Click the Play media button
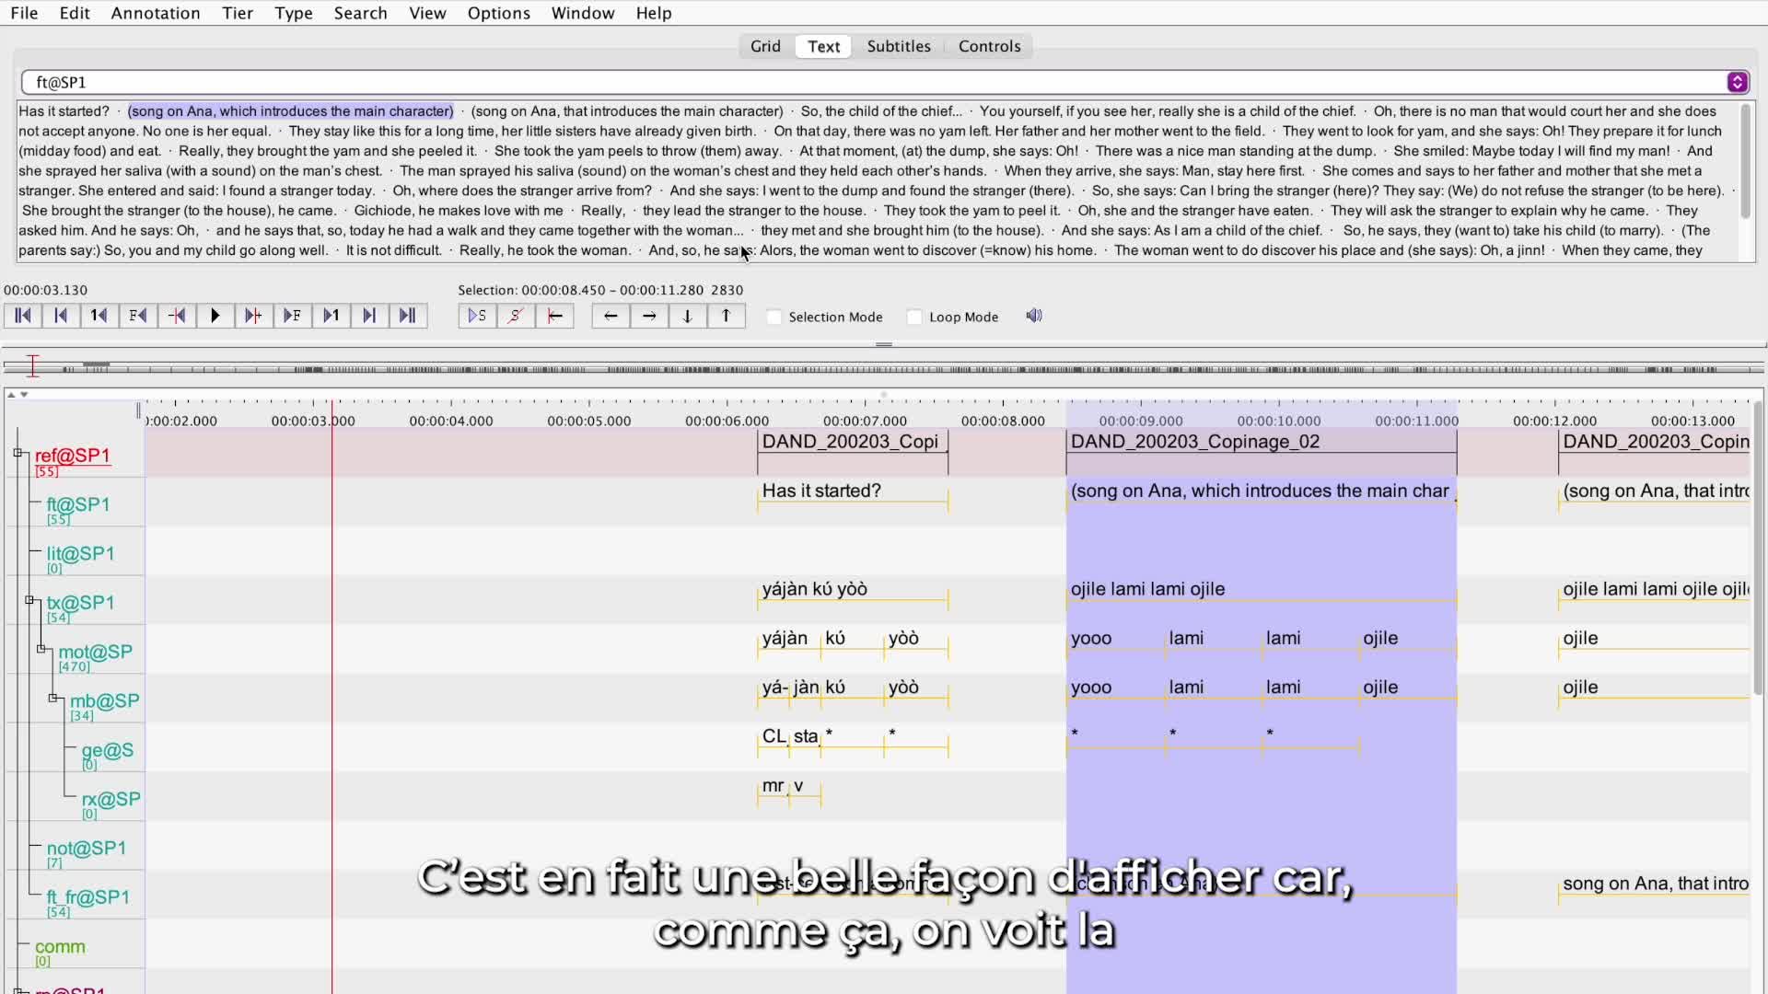Viewport: 1768px width, 994px height. pos(215,316)
